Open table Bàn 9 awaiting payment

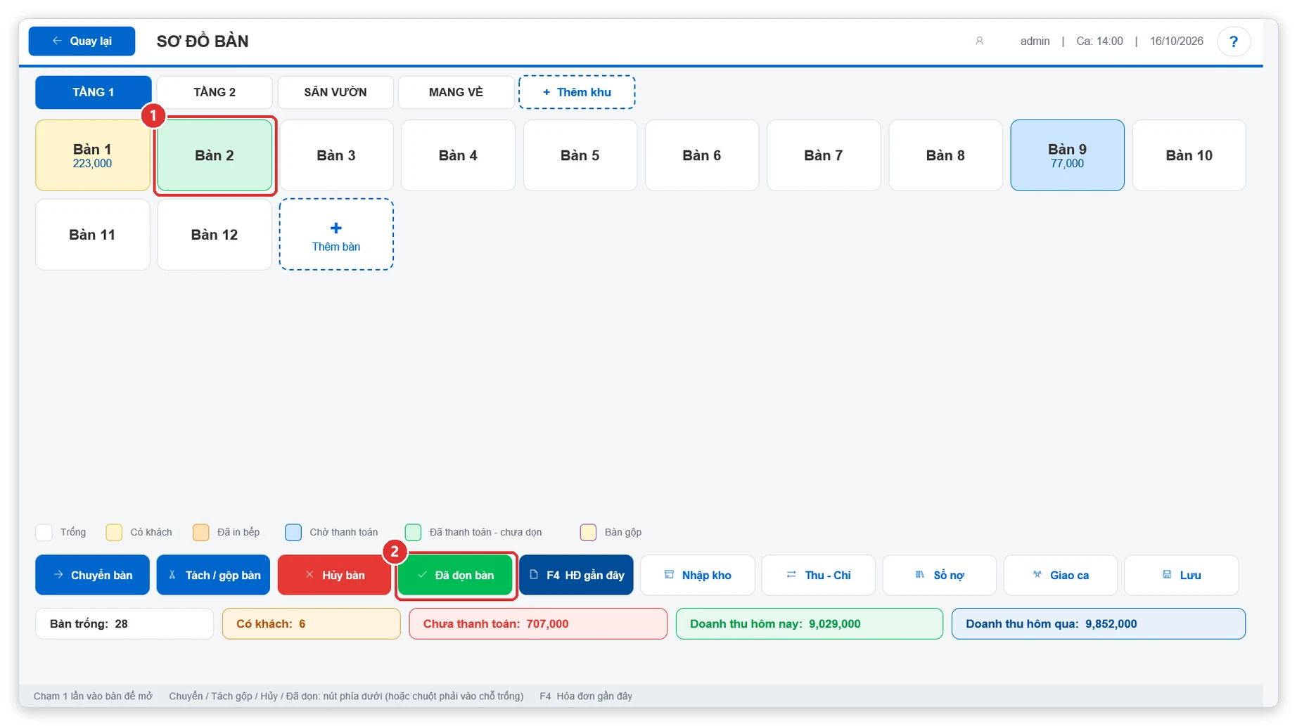tap(1068, 155)
